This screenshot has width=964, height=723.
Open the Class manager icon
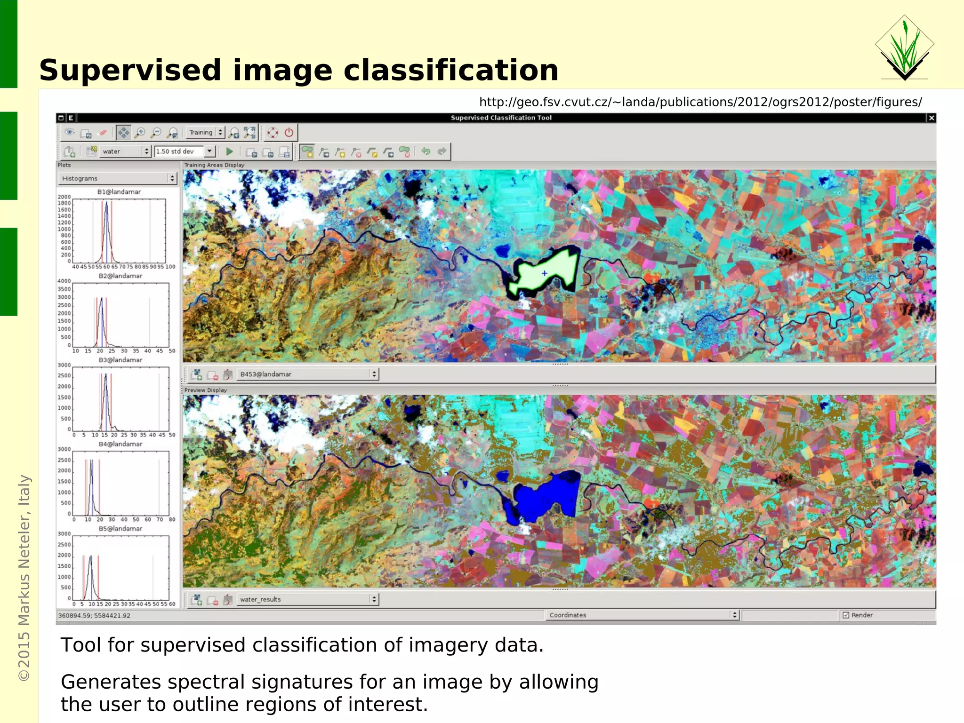[x=91, y=151]
